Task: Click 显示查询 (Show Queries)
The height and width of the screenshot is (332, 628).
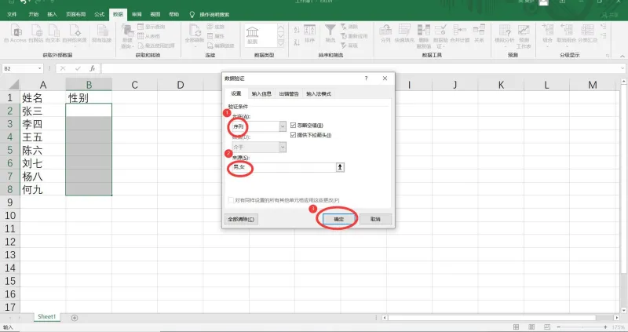Action: click(152, 27)
